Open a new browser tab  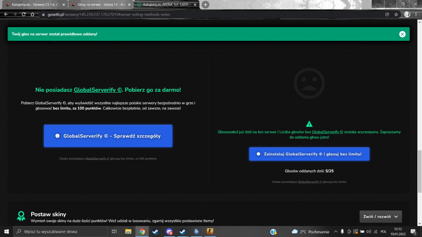pyautogui.click(x=206, y=5)
